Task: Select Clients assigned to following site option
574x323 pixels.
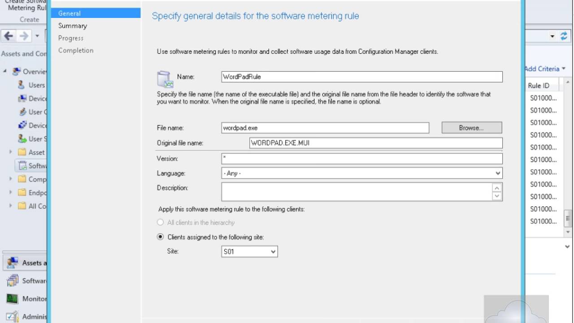Action: click(161, 237)
